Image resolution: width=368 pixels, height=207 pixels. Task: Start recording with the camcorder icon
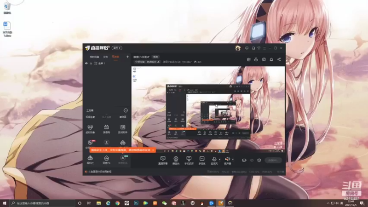(244, 160)
